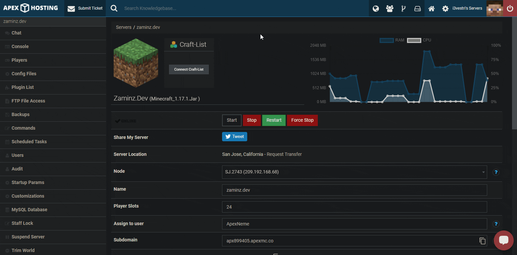The image size is (517, 255).
Task: Open Players in the sidebar
Action: pyautogui.click(x=53, y=60)
